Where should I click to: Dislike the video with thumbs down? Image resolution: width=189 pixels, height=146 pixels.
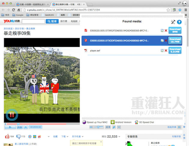(x=18, y=137)
